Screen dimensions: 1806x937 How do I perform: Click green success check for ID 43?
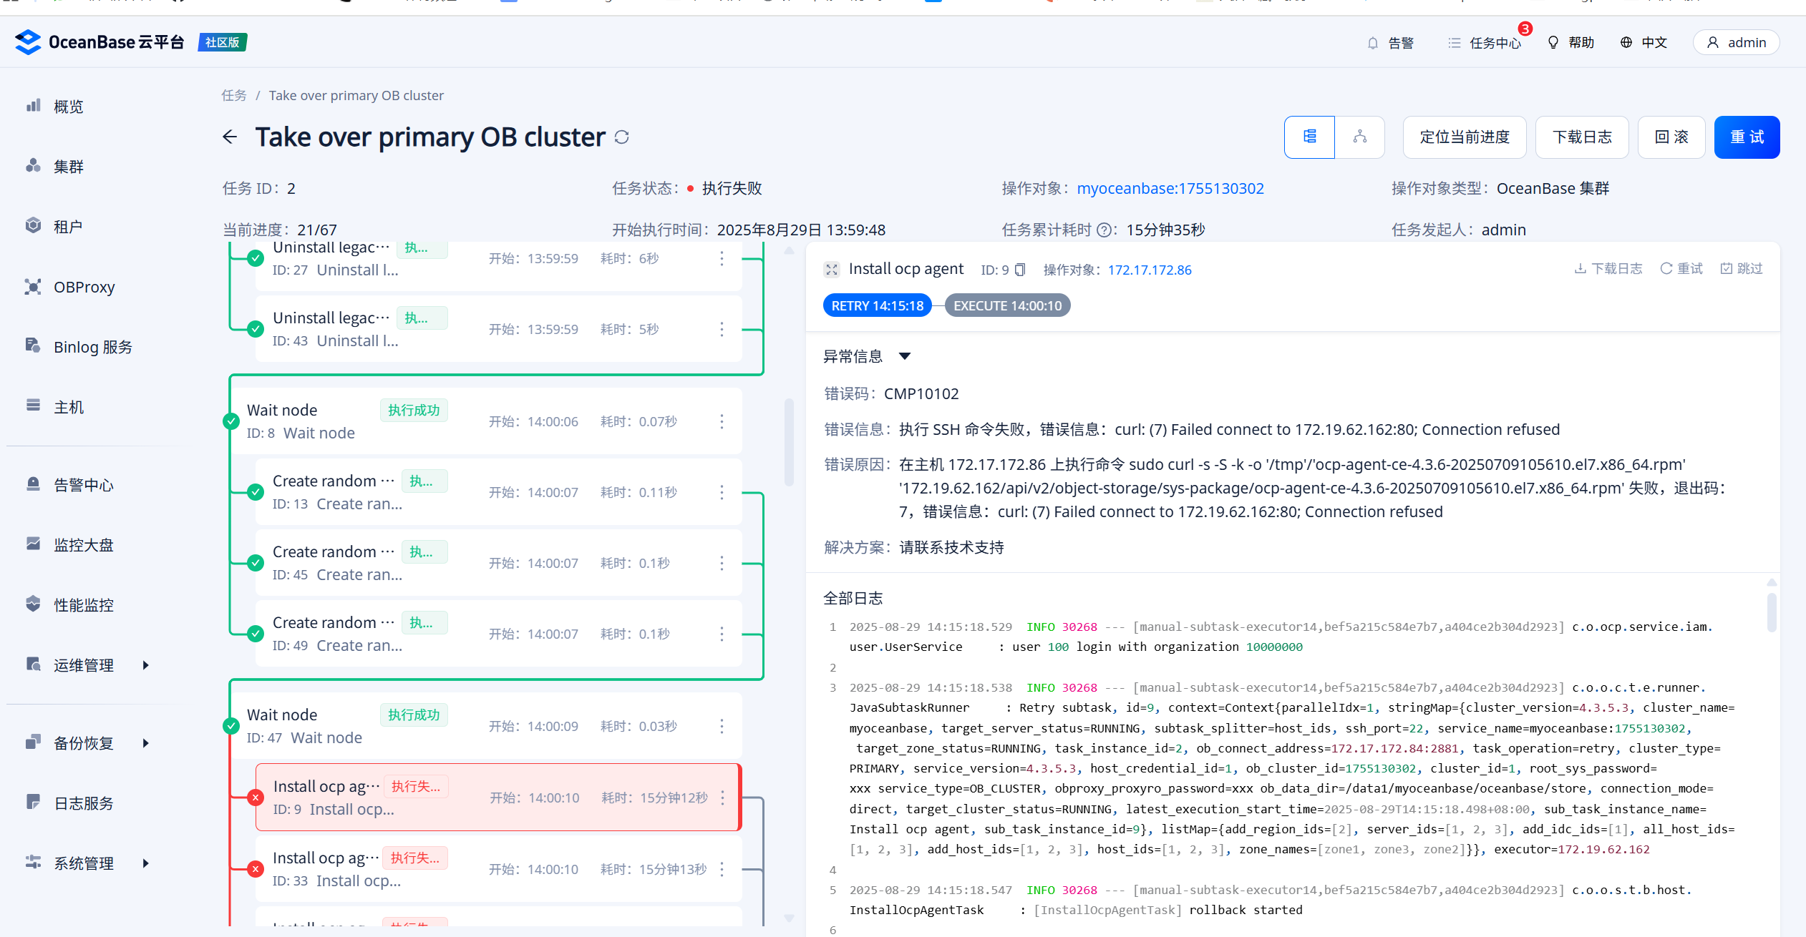pos(256,329)
